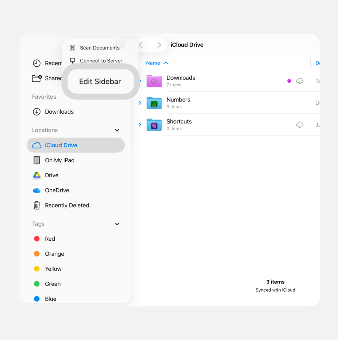Select the Red tag color dot
The width and height of the screenshot is (338, 340).
[x=36, y=239]
